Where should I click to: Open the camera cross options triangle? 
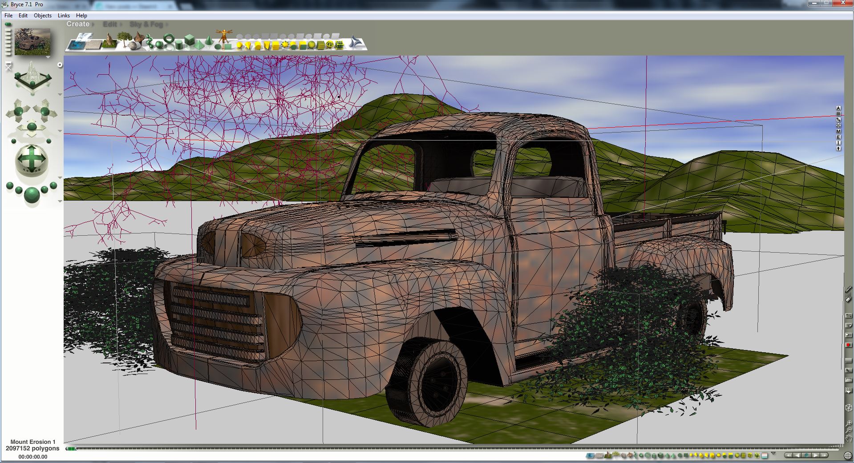click(x=60, y=131)
